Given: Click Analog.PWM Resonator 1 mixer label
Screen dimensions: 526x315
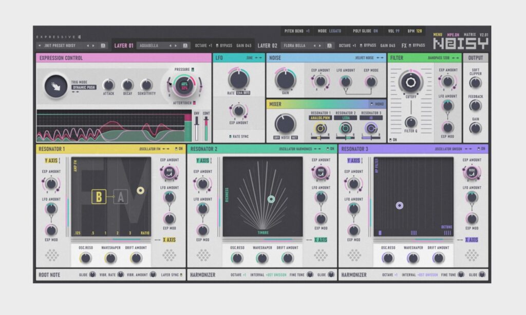Looking at the screenshot, I should coord(321,118).
